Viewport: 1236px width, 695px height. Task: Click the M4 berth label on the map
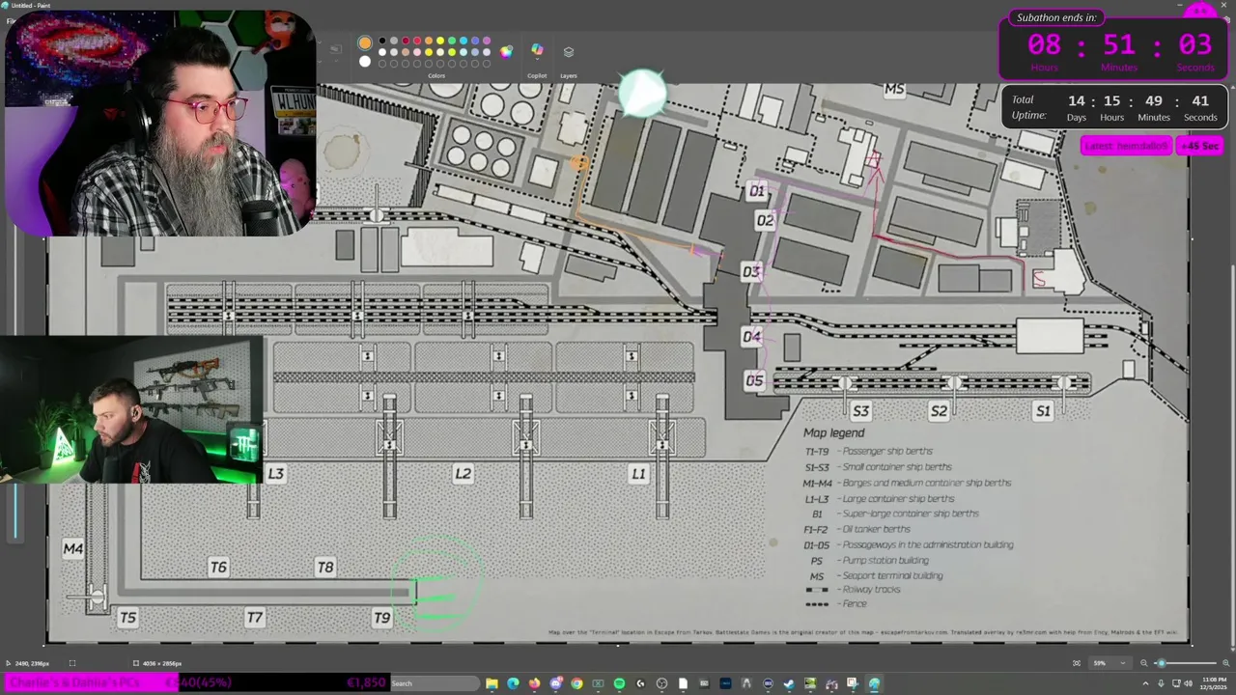[73, 549]
